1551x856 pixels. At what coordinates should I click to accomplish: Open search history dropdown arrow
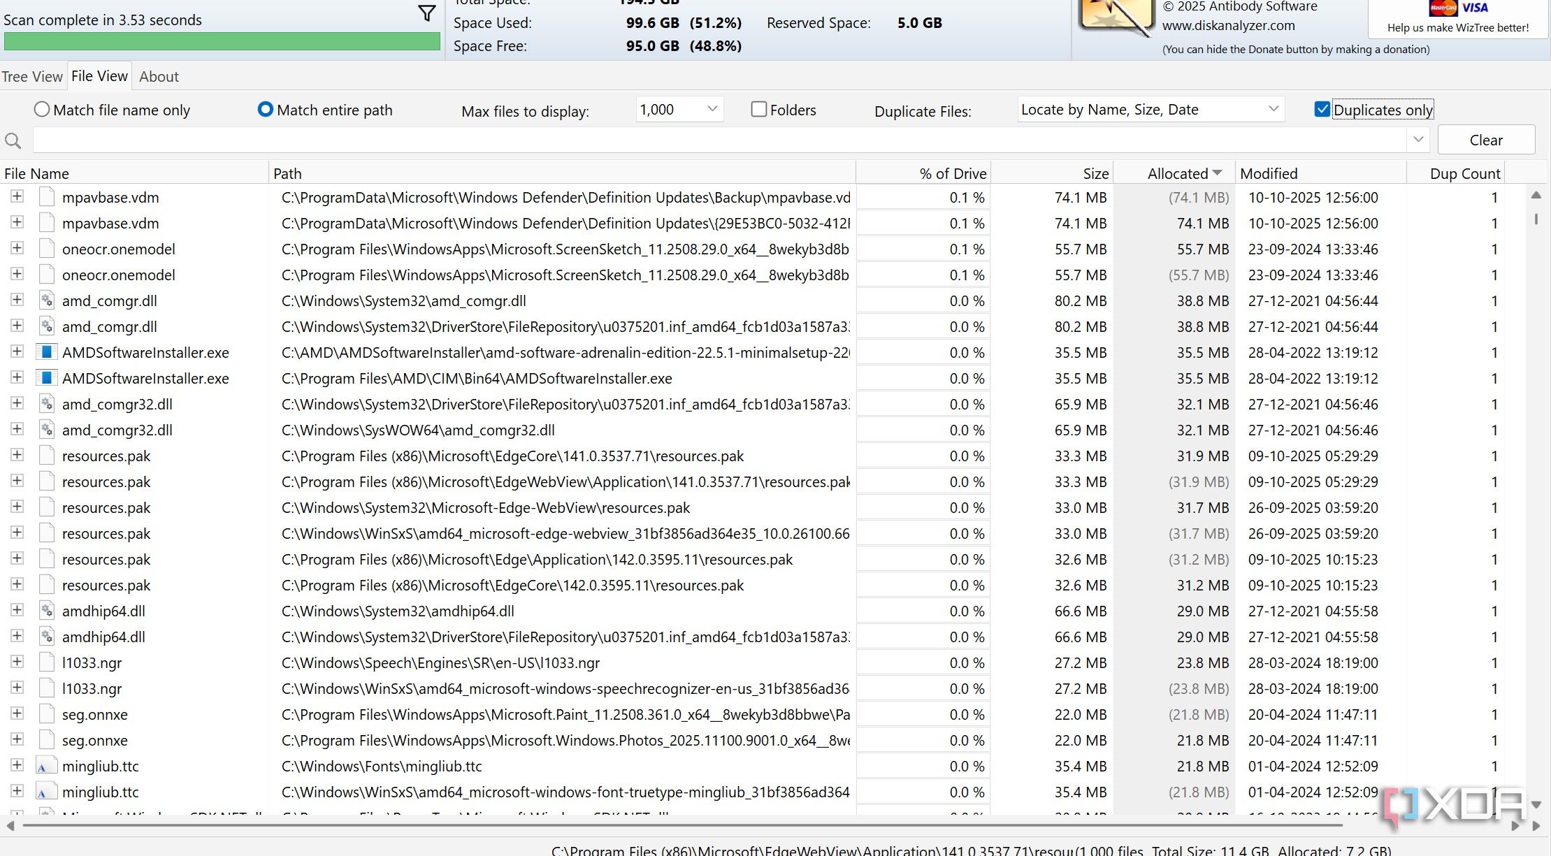(x=1418, y=140)
